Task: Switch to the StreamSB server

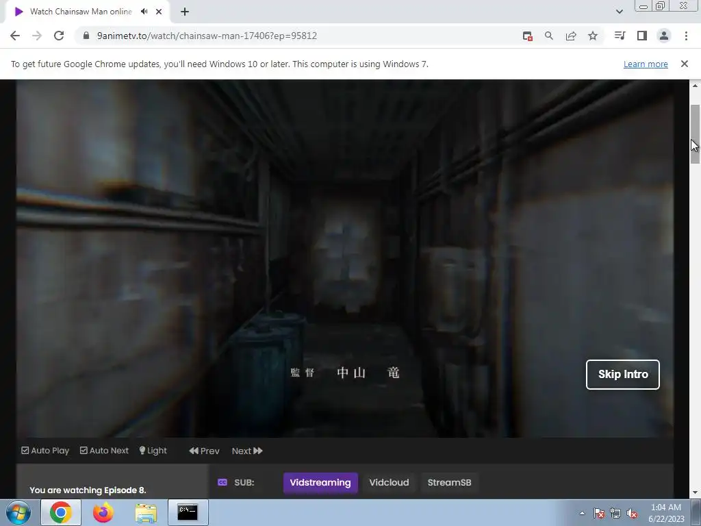Action: click(449, 483)
